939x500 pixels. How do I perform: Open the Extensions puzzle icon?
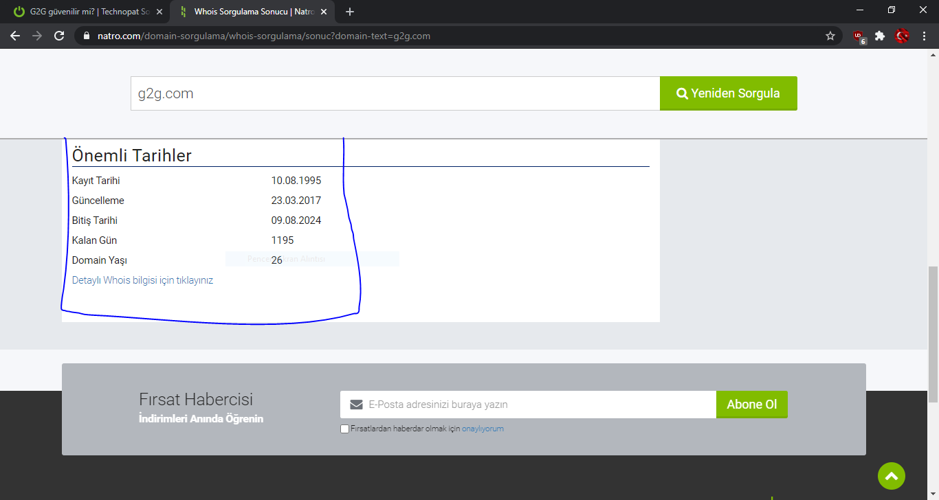pos(880,36)
